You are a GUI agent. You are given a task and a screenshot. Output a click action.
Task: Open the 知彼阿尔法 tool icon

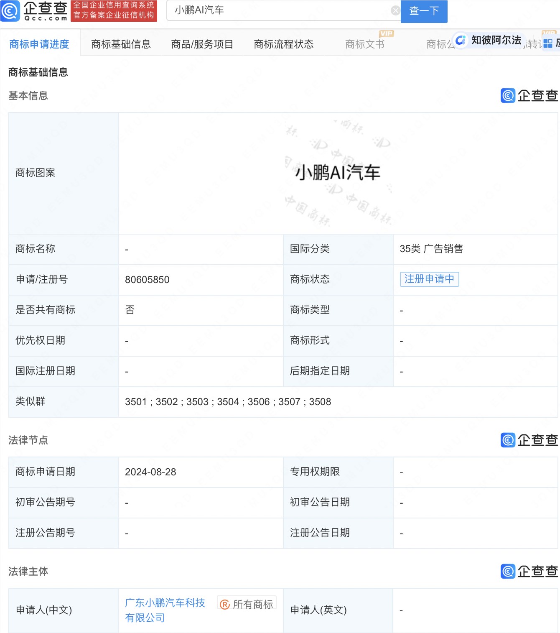pyautogui.click(x=461, y=40)
